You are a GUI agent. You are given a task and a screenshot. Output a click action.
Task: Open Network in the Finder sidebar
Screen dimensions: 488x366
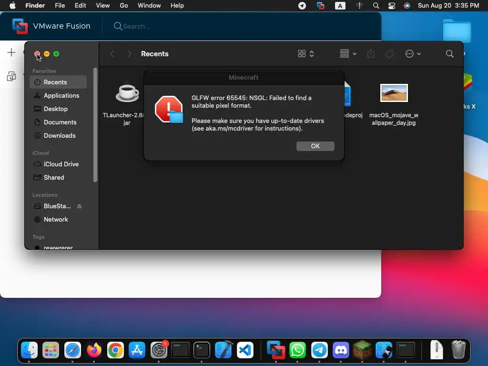[58, 219]
